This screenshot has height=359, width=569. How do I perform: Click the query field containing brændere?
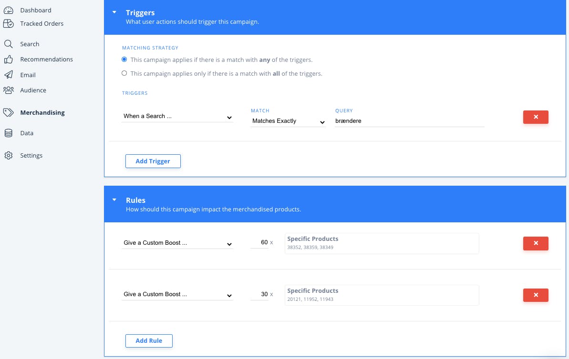click(x=410, y=121)
